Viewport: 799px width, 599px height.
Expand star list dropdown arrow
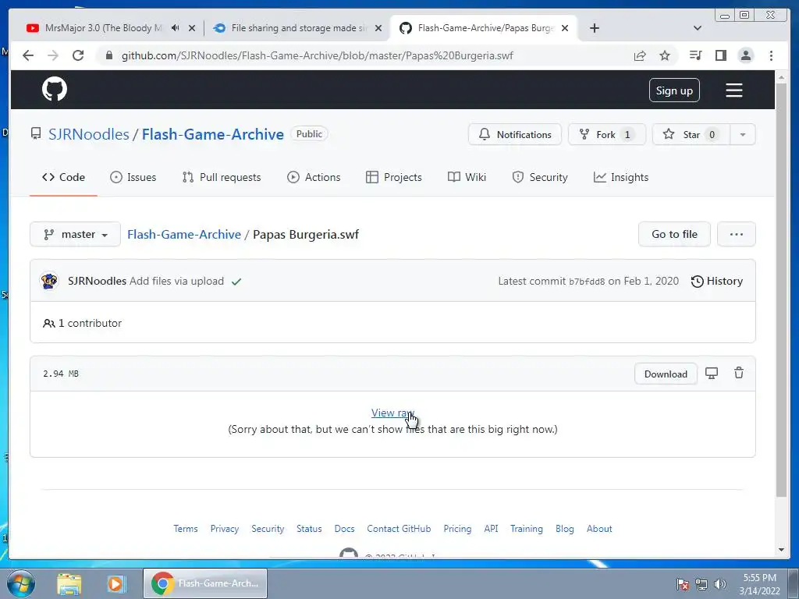click(x=743, y=134)
